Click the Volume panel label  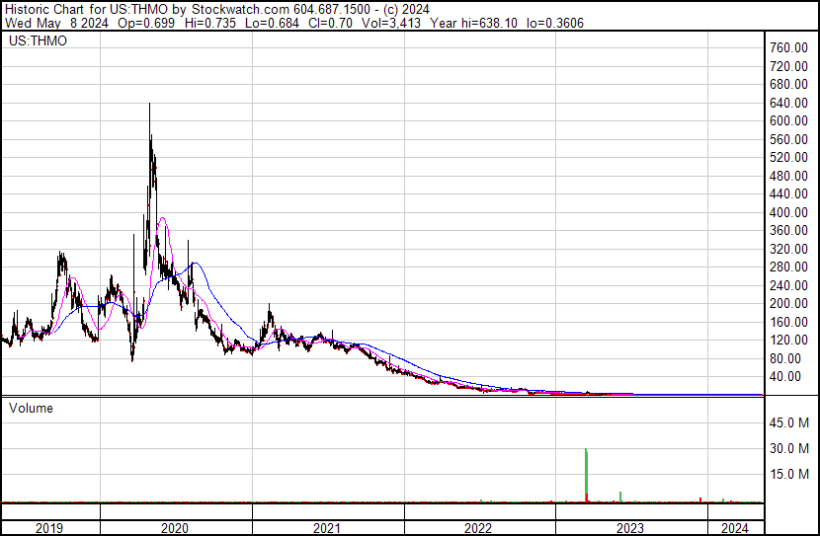coord(32,408)
